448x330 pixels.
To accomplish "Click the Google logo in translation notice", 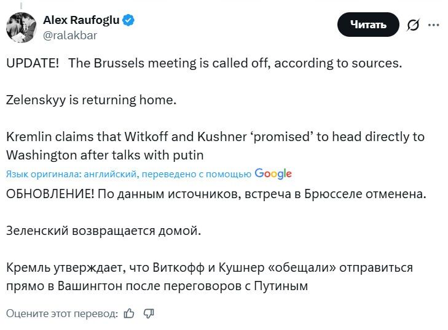I will pyautogui.click(x=273, y=174).
